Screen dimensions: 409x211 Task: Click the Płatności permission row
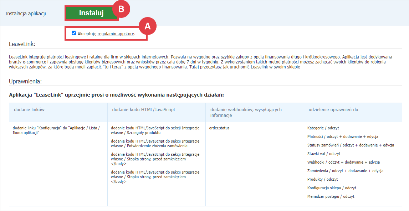coord(343,137)
